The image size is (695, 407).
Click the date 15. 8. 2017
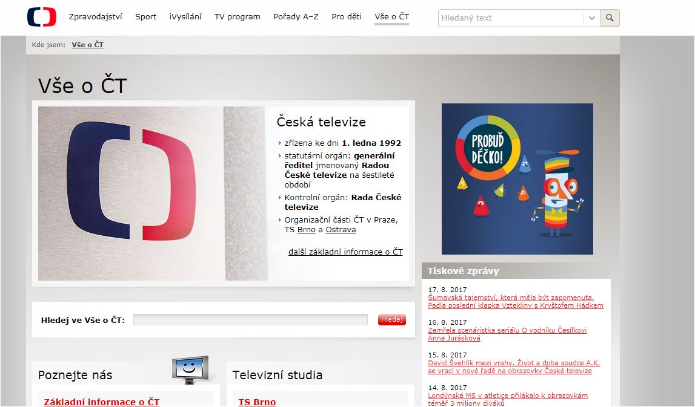tap(447, 355)
